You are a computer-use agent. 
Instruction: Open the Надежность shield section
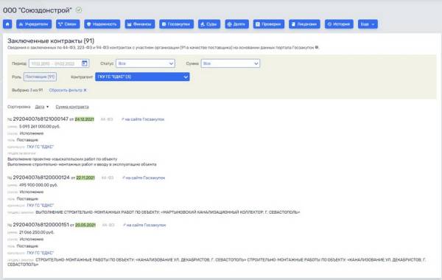102,24
